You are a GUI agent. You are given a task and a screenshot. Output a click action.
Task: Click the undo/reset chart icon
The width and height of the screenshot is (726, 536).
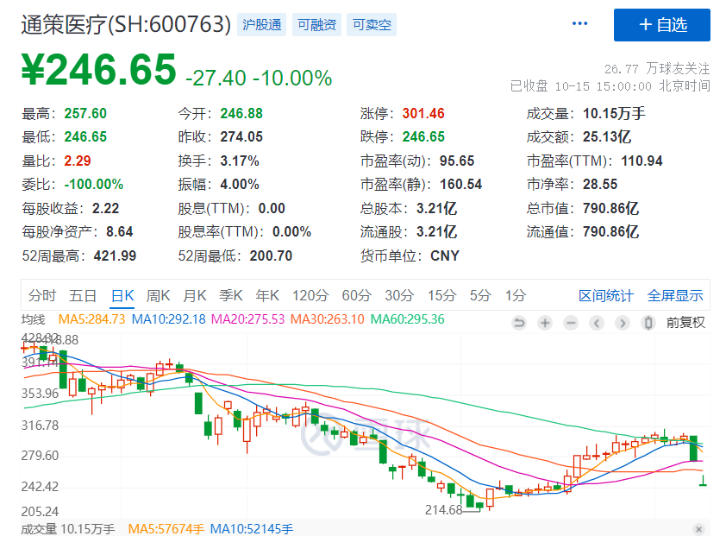click(520, 323)
